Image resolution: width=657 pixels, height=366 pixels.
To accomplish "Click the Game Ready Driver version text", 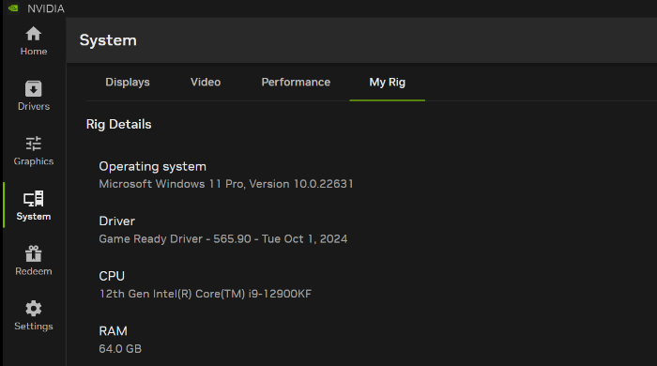I will 223,239.
